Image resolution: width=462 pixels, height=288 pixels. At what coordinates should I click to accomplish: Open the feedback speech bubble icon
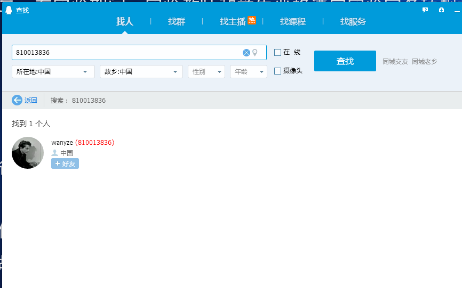click(425, 10)
